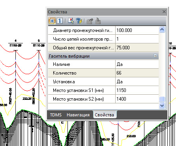Edit the Место установки S1 value 1150

tap(137, 90)
